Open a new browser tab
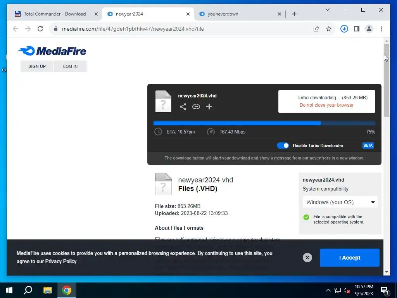 [294, 14]
